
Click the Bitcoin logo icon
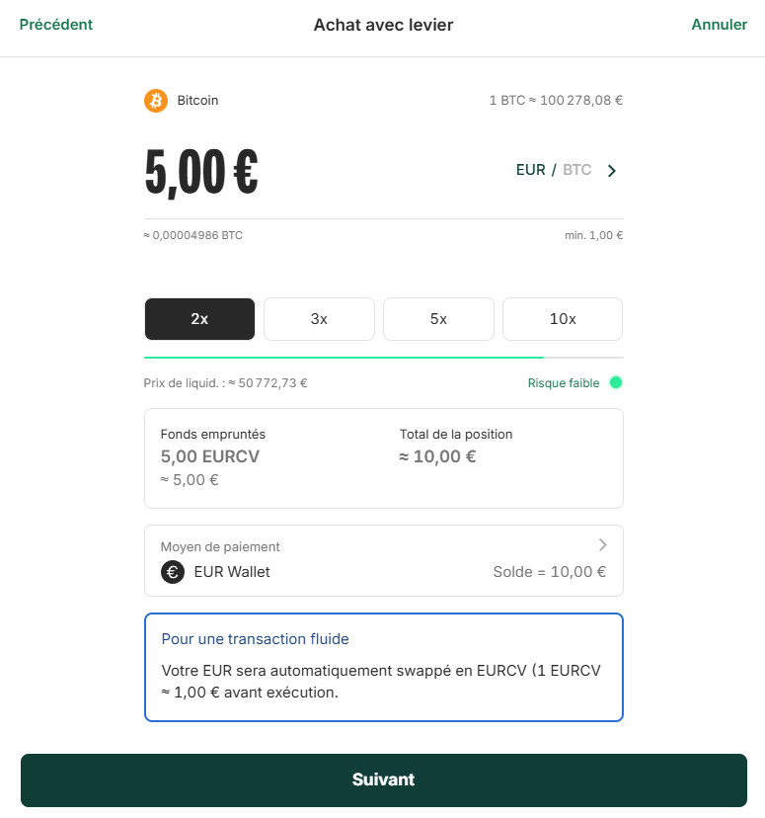[x=155, y=100]
